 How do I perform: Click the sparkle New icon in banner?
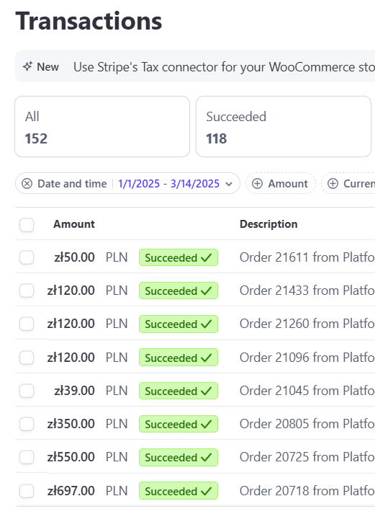click(x=27, y=66)
